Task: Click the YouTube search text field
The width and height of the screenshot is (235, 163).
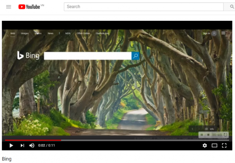Action: tap(144, 7)
